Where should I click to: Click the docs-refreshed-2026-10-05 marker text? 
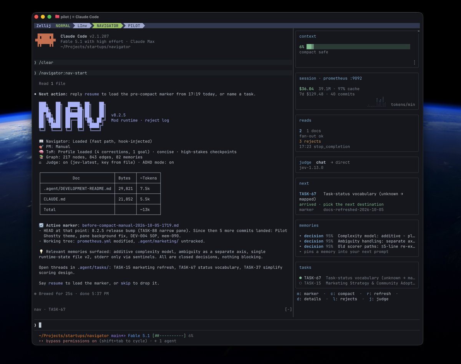pos(353,209)
